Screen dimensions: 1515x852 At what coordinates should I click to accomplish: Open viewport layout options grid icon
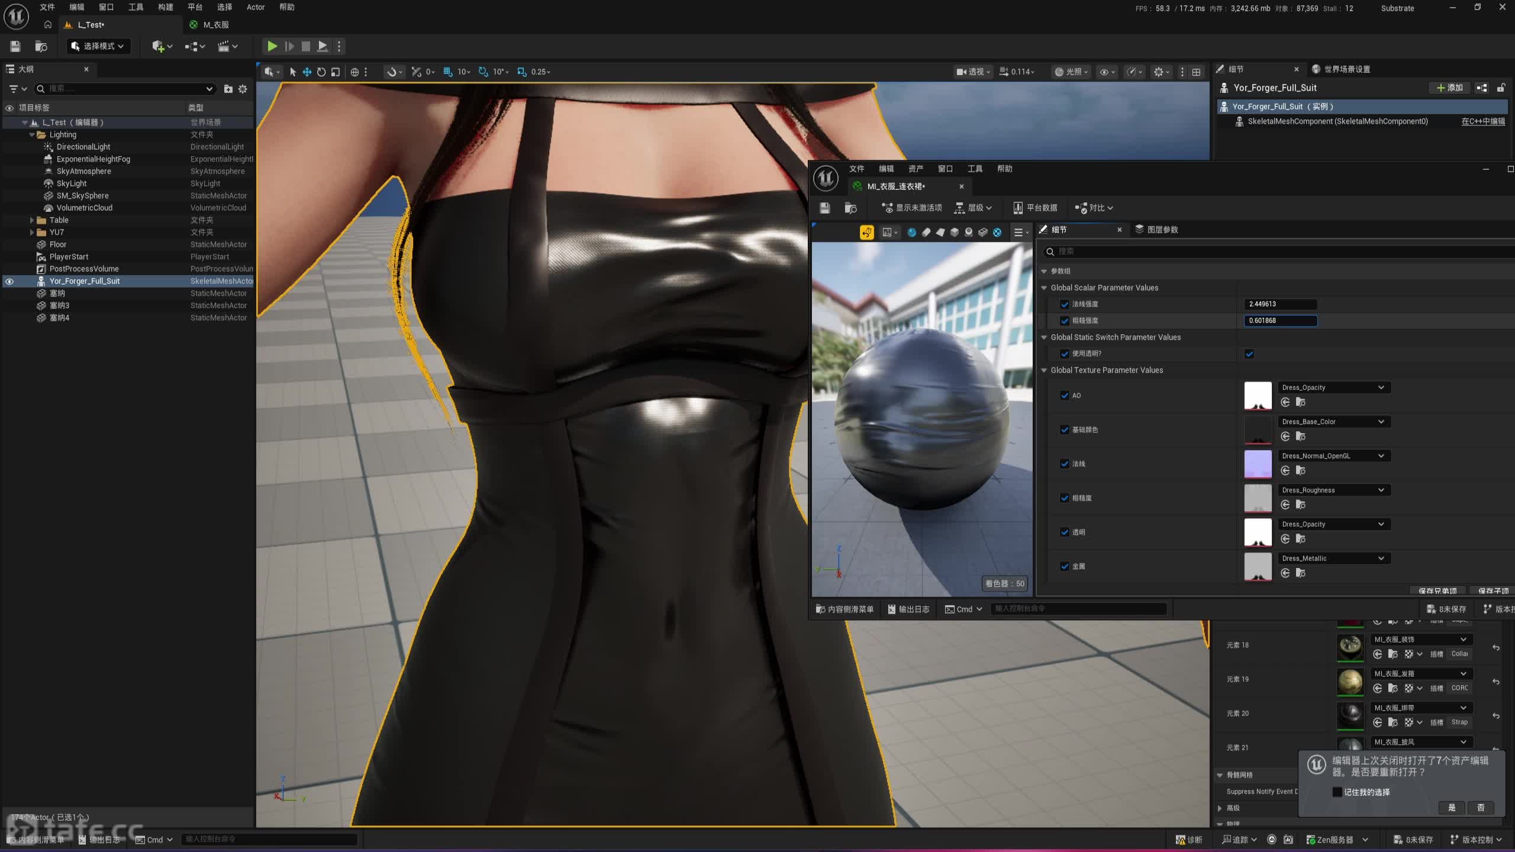coord(1196,72)
